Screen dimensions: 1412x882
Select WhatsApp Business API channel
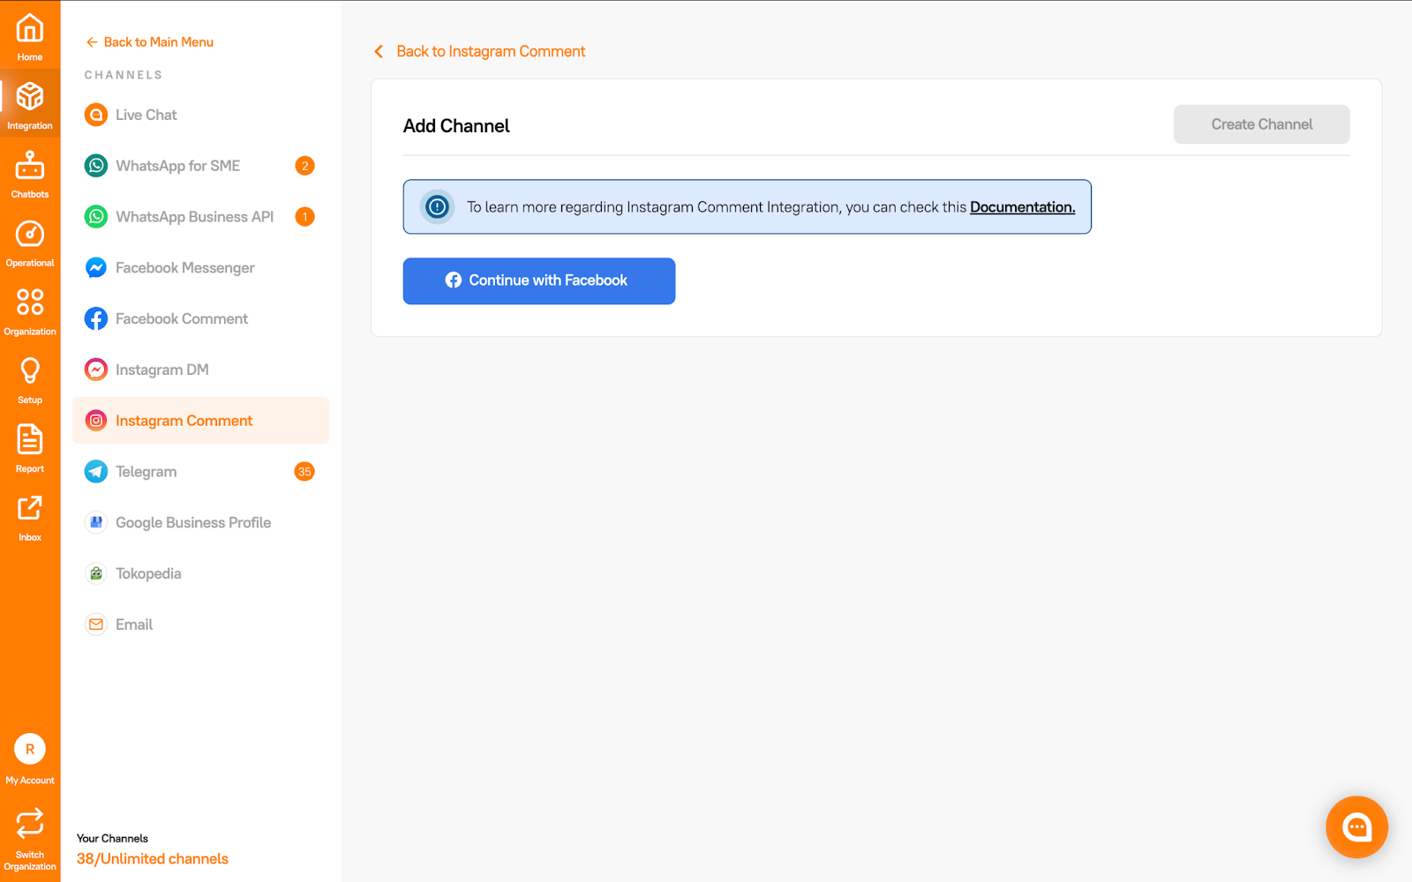195,217
